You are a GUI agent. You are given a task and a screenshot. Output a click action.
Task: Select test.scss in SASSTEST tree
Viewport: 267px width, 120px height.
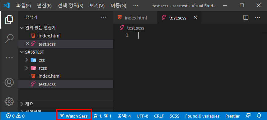[66, 84]
